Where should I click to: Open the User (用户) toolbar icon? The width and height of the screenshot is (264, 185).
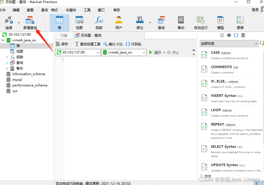coord(119,23)
